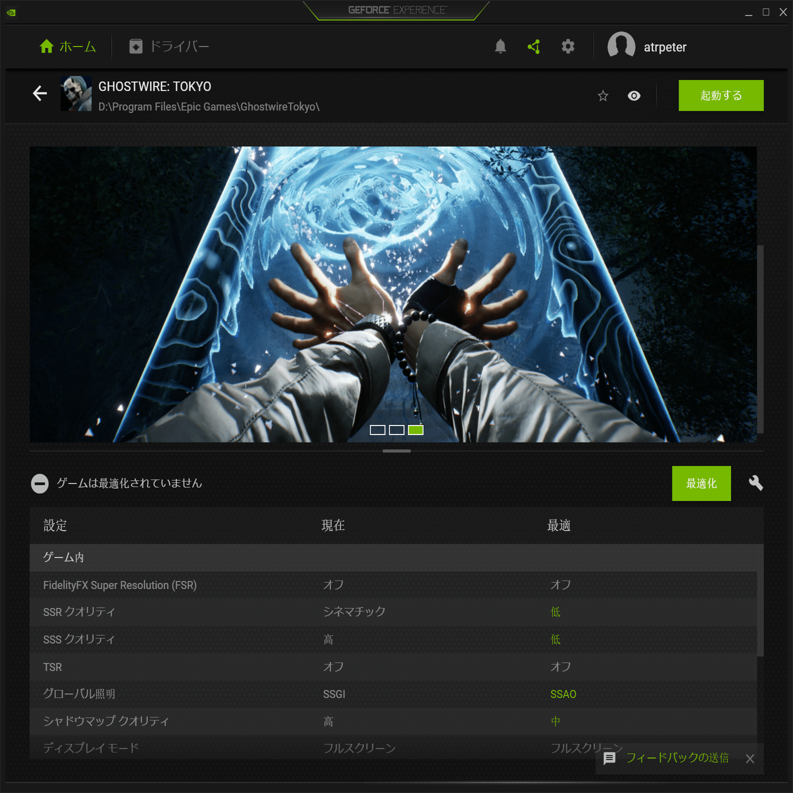Switch to the ドライバー tab
Screen dimensions: 793x793
click(x=169, y=46)
